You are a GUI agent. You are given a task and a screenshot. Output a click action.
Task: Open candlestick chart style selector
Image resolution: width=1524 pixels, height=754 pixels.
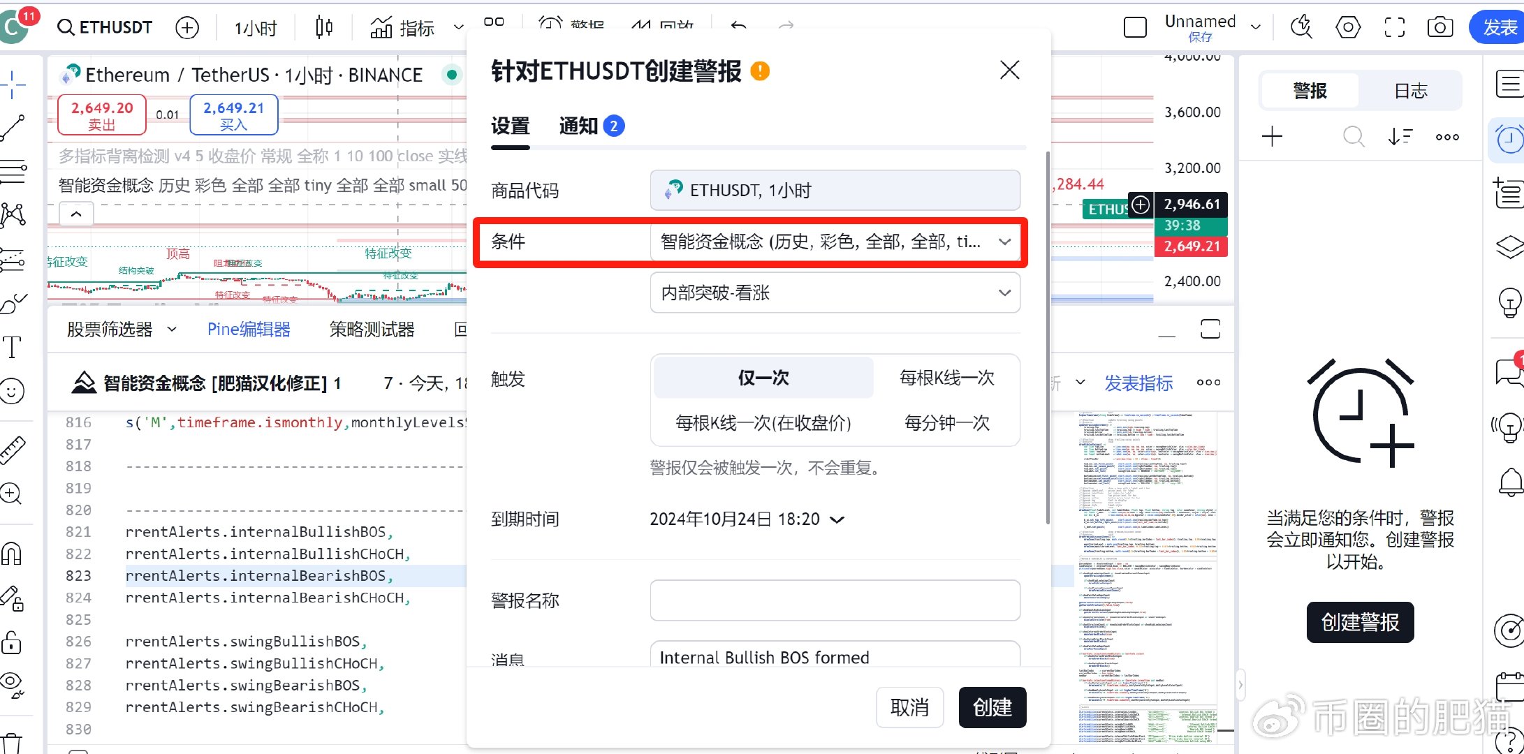click(x=324, y=27)
